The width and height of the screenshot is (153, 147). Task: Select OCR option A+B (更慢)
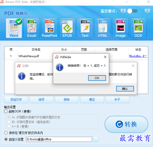point(9,127)
